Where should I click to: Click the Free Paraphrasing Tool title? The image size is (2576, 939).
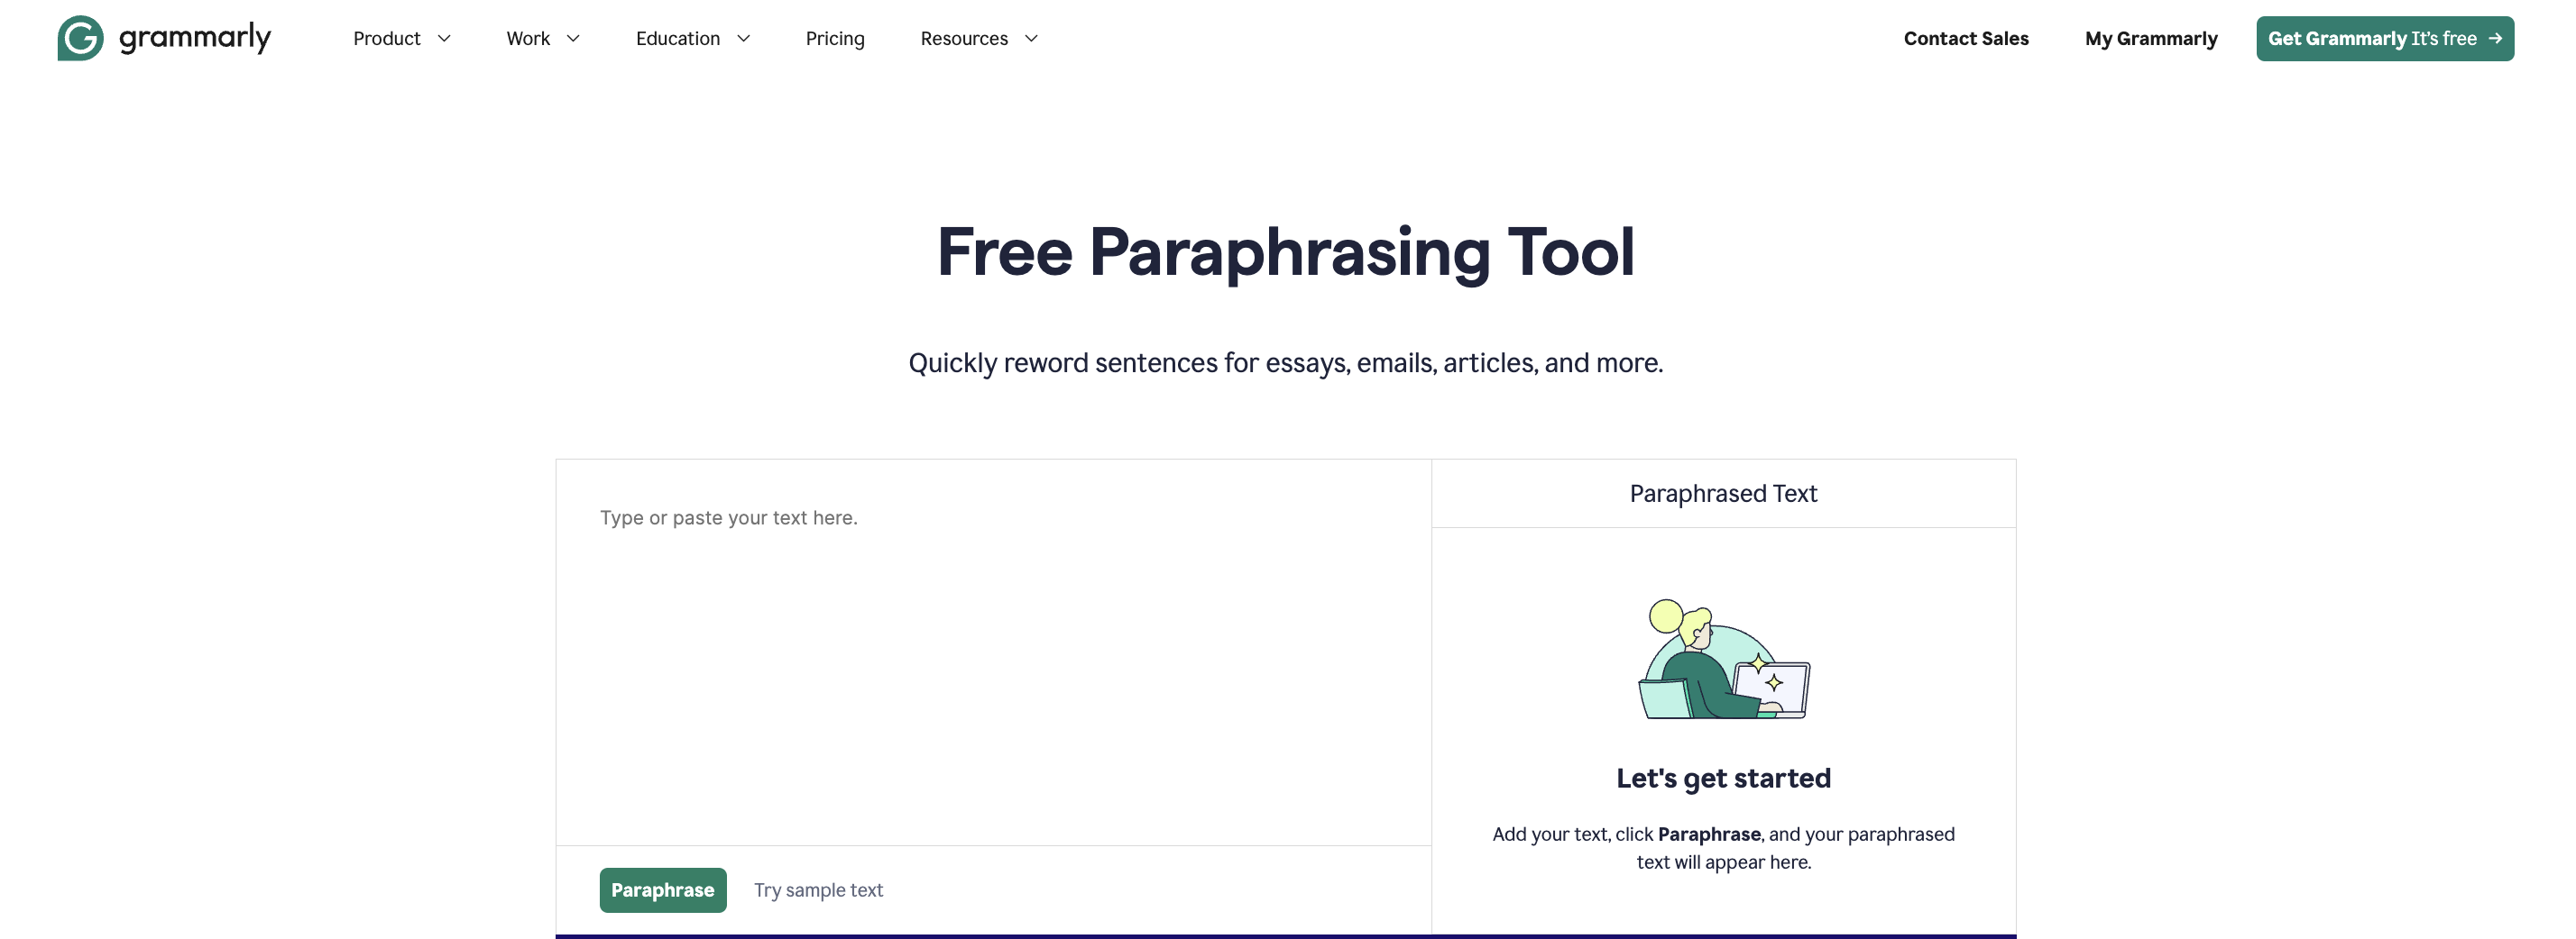click(x=1286, y=252)
